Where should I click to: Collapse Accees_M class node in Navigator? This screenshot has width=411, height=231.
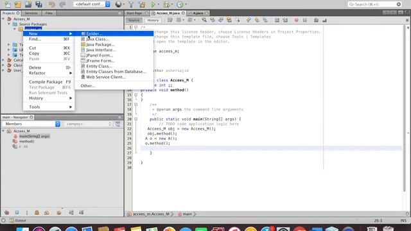(x=3, y=131)
